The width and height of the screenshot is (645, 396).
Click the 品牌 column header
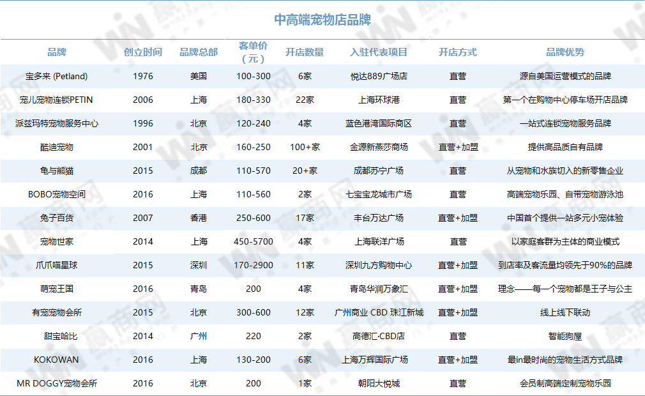tap(57, 52)
